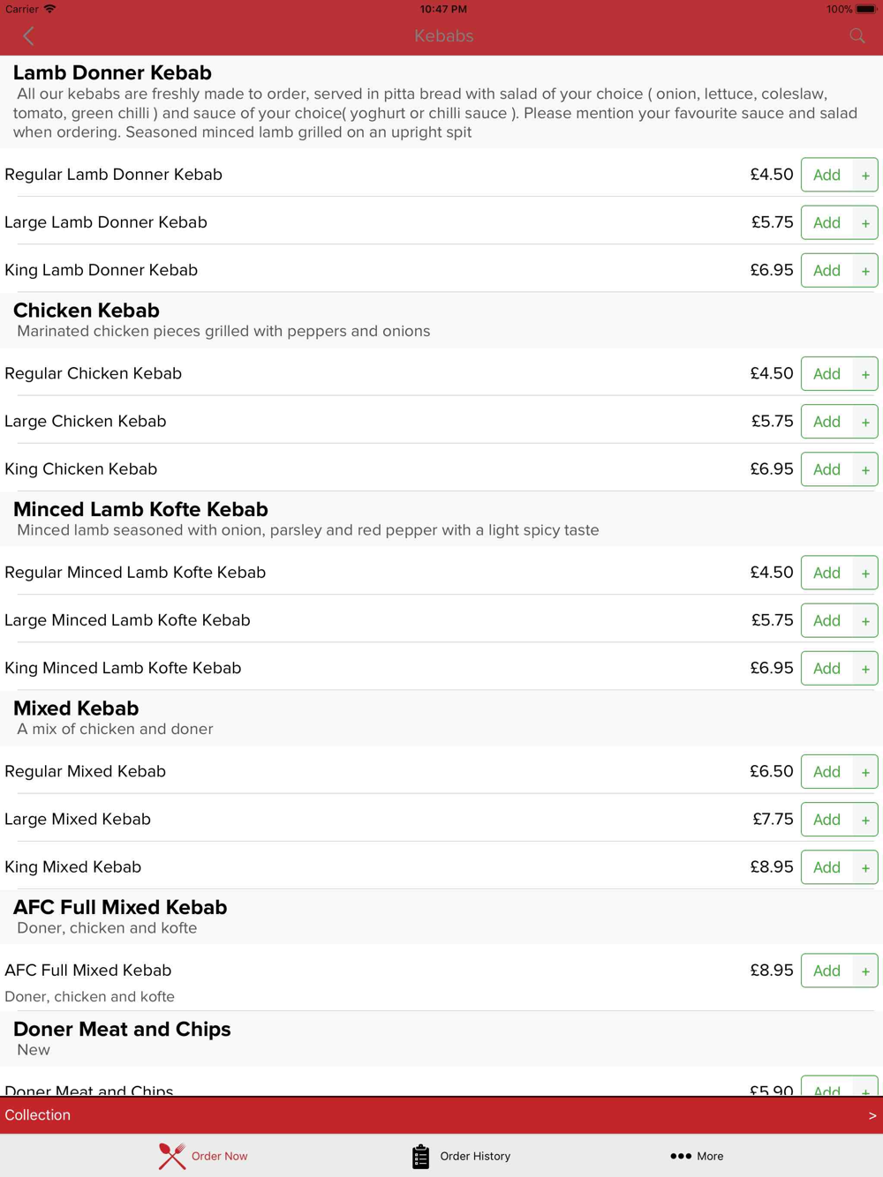Add Large Chicken Kebab to order
The height and width of the screenshot is (1177, 883).
coord(826,422)
